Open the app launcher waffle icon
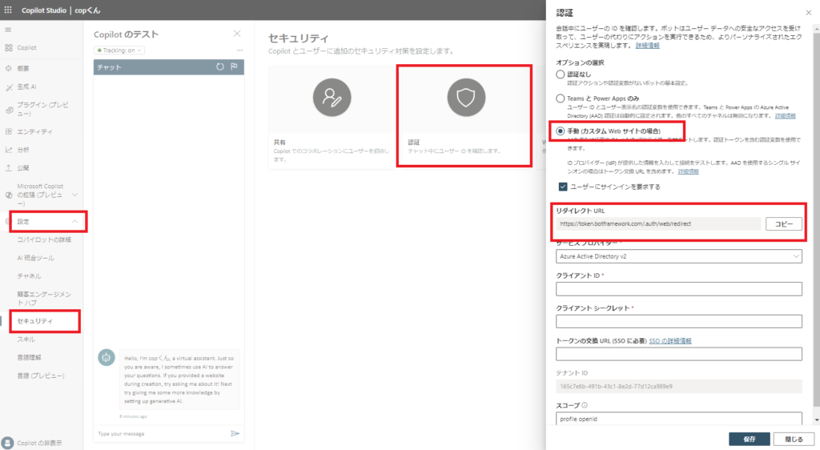 [8, 10]
